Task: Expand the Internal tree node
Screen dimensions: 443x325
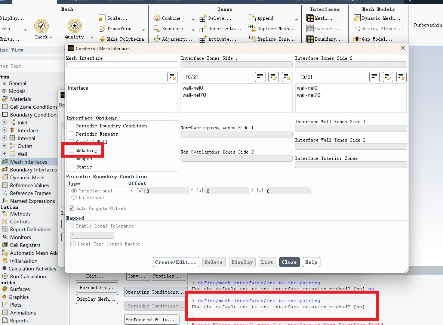Action: click(x=4, y=138)
